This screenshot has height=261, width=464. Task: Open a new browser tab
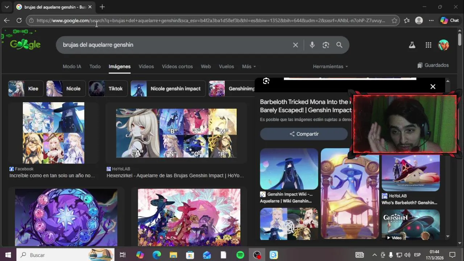(102, 7)
